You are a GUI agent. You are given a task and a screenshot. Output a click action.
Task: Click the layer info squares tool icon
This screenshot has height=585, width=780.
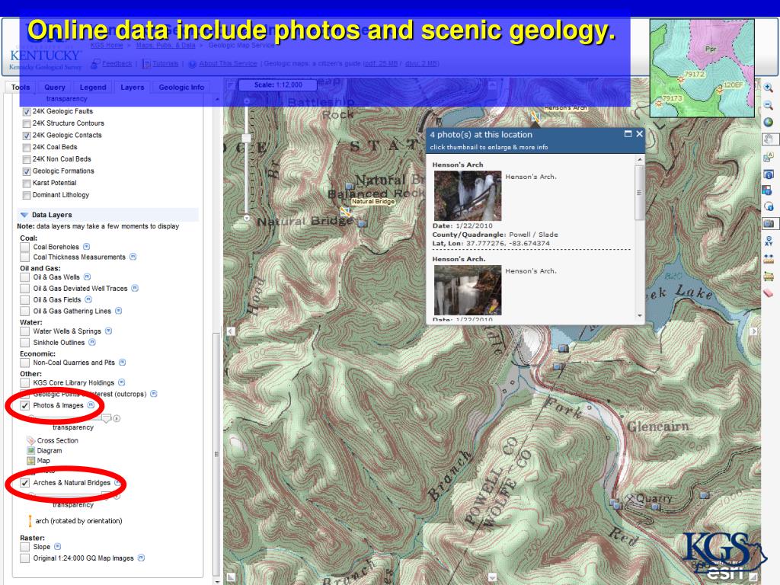click(768, 190)
